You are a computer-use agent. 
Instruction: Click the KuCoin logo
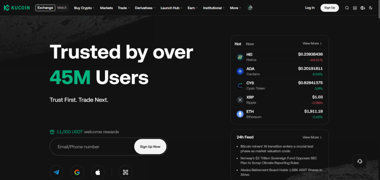coord(17,8)
